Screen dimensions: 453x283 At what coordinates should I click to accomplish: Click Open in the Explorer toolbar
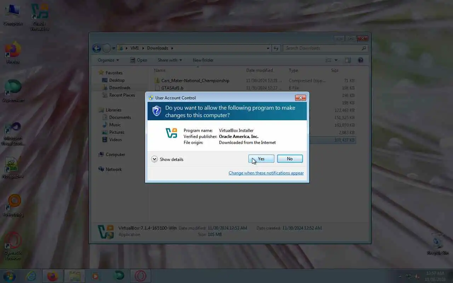coord(138,60)
